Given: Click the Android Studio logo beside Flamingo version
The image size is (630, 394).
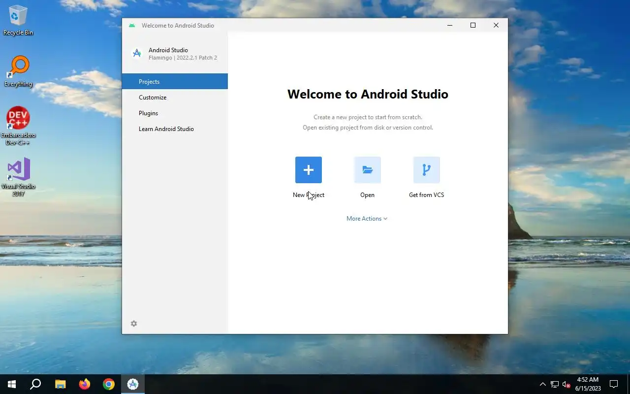Looking at the screenshot, I should tap(137, 53).
